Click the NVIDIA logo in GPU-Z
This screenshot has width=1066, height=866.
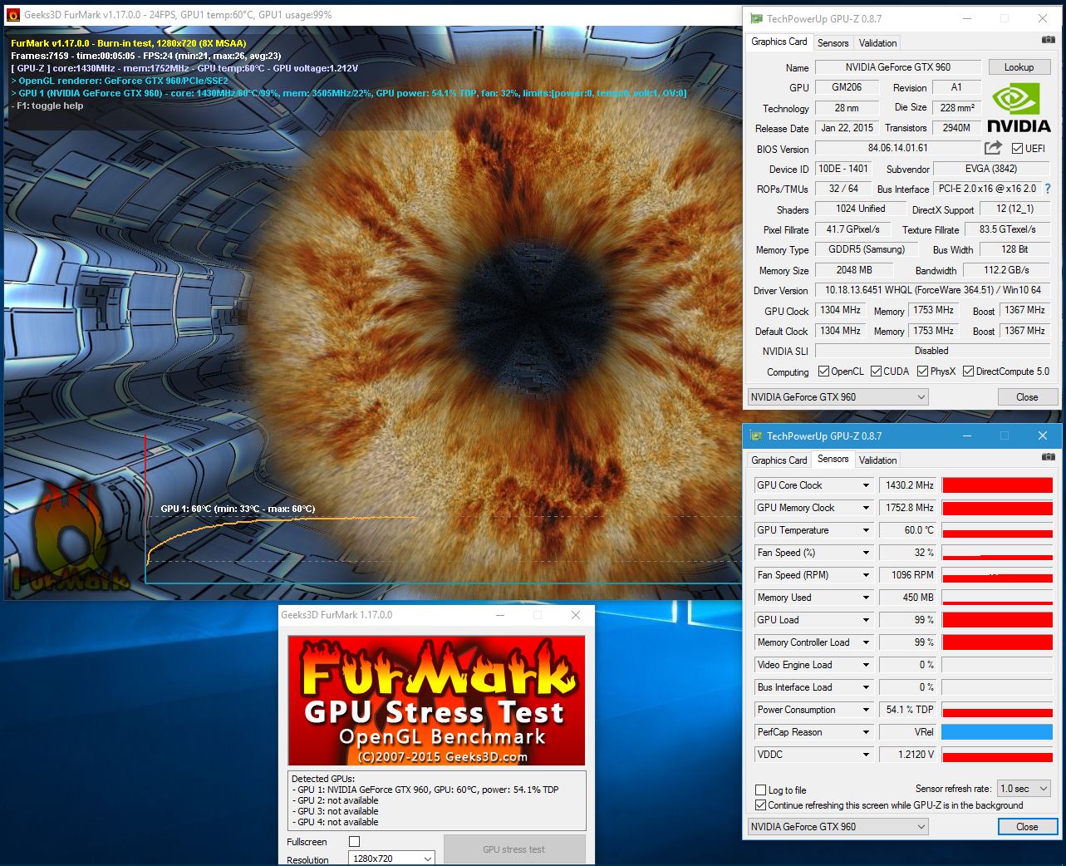pos(1019,109)
